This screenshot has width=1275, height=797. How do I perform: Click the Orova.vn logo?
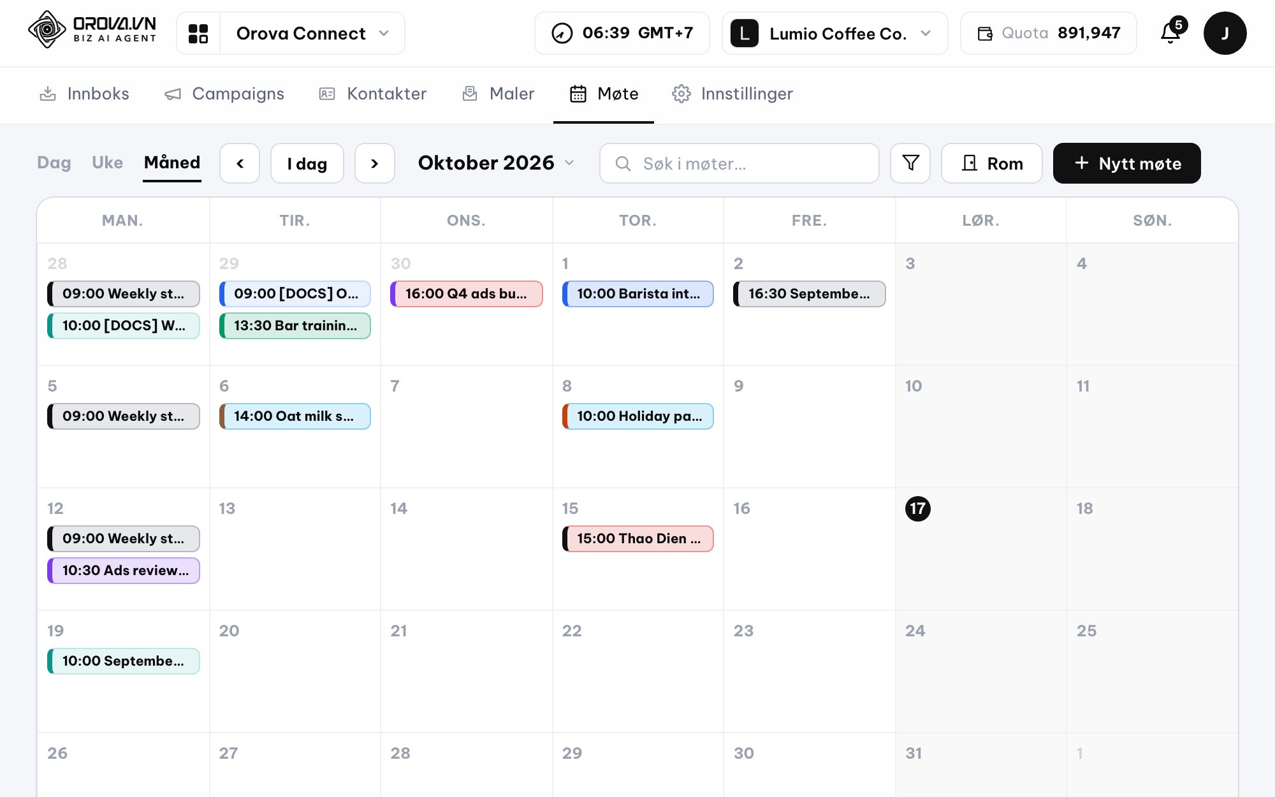pyautogui.click(x=92, y=30)
